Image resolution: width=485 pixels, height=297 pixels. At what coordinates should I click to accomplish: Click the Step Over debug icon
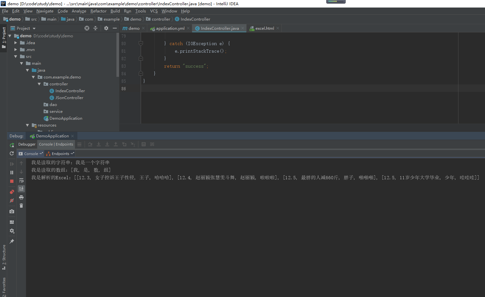[90, 144]
